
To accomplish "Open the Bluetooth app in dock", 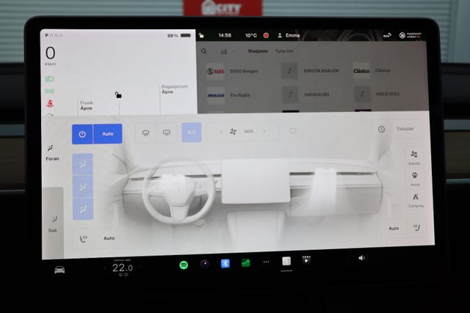I will click(225, 263).
